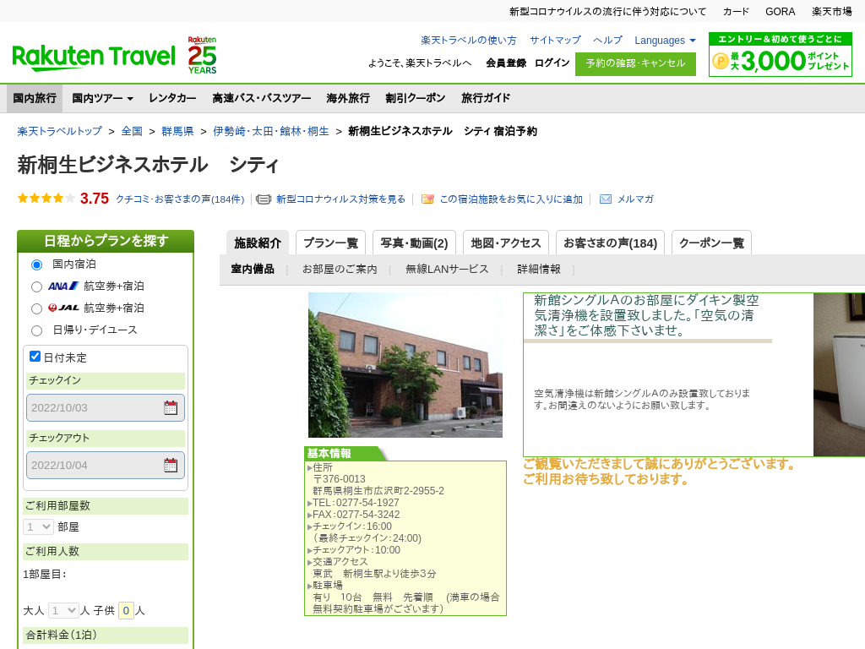Click 予約の確認・キャンセル button
This screenshot has height=649, width=865.
click(635, 63)
